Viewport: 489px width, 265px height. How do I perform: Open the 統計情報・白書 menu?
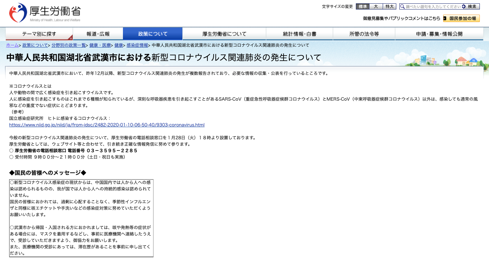299,34
